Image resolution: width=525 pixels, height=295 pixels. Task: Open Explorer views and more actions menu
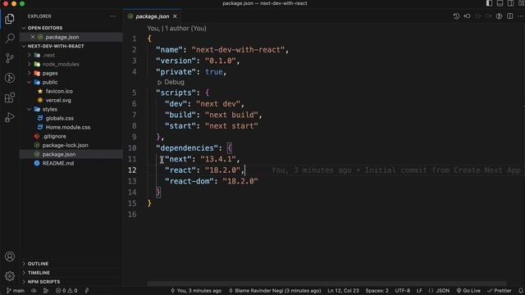click(113, 16)
